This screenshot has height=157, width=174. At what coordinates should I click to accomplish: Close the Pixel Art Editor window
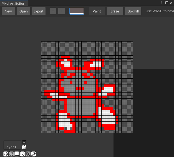(171, 3)
